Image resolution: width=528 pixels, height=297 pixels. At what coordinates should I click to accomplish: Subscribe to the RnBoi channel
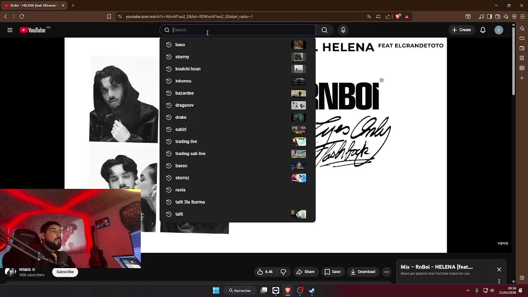pyautogui.click(x=65, y=272)
